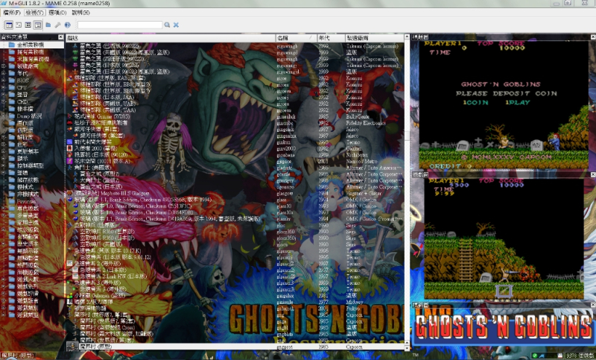596x360 pixels.
Task: Click the scrollbar up arrow of game list
Action: [x=407, y=37]
